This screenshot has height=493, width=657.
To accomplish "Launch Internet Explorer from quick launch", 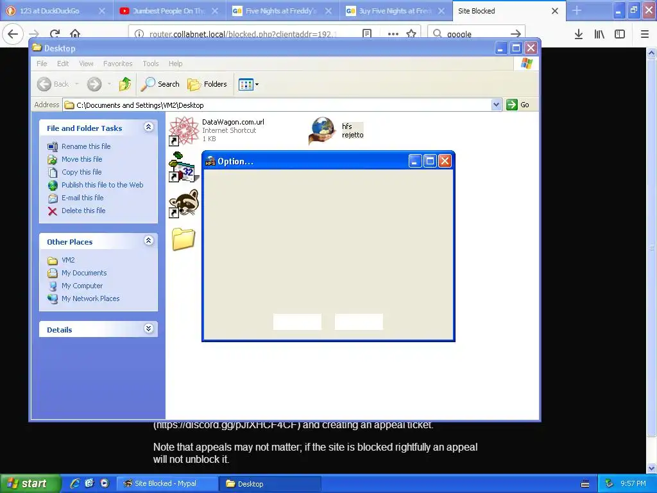I will 75,483.
